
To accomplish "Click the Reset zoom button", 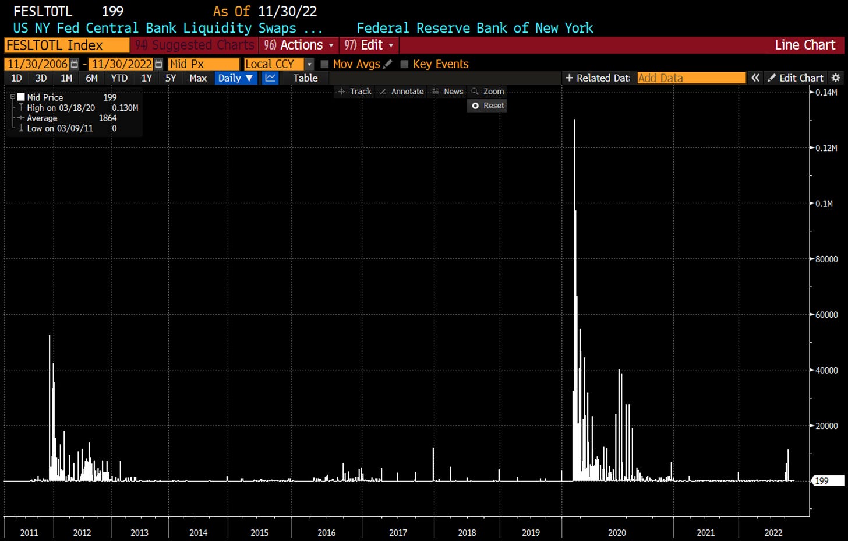I will (487, 106).
